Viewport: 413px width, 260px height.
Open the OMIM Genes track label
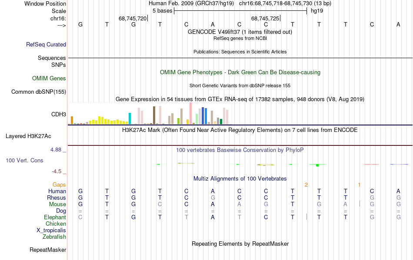[49, 78]
